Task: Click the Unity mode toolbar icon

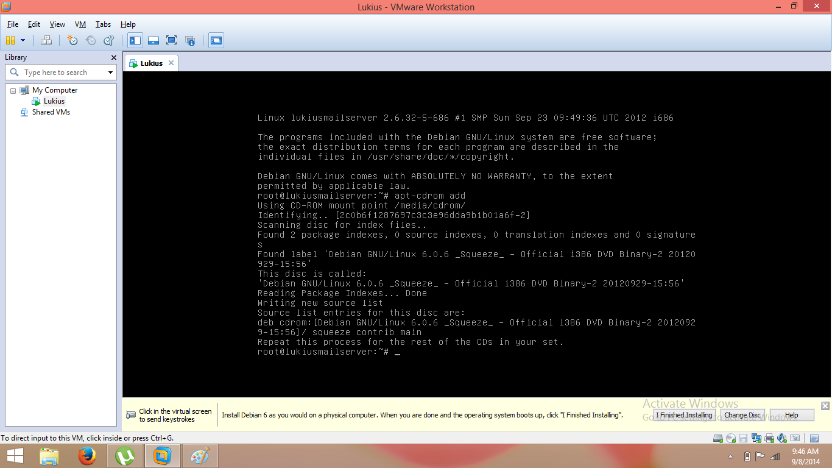Action: tap(190, 40)
